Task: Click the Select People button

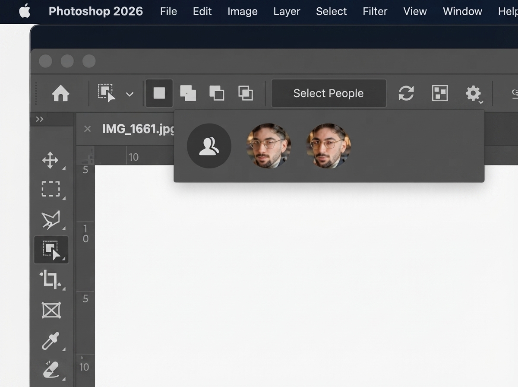Action: pyautogui.click(x=328, y=93)
